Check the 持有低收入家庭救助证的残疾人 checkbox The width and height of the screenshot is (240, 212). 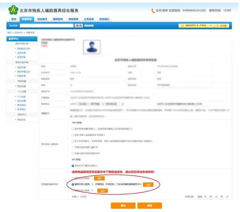pos(73,135)
